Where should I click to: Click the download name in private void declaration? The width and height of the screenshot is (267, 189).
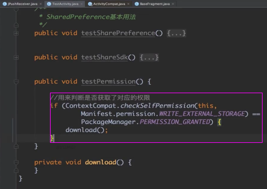pyautogui.click(x=100, y=162)
